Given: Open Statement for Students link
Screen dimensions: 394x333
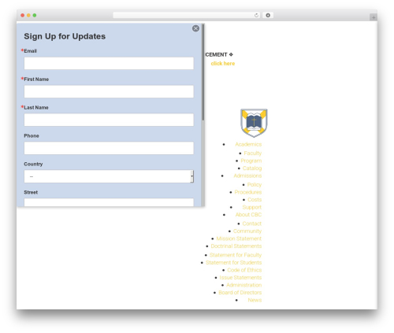Looking at the screenshot, I should (x=234, y=262).
